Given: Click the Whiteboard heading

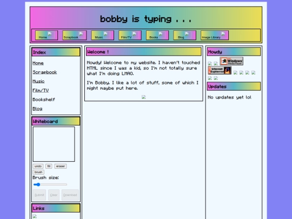Looking at the screenshot, I should pos(56,122).
